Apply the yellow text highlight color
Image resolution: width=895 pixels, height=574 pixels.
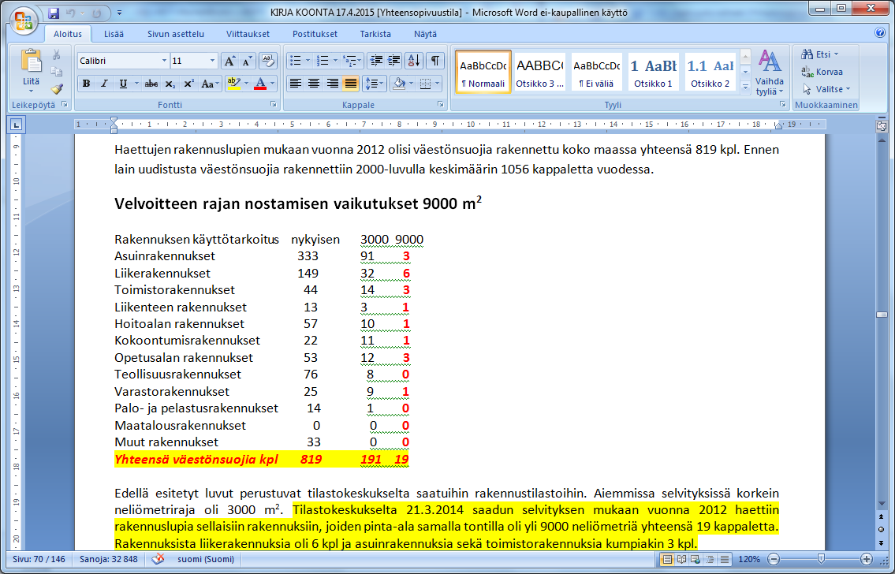click(x=233, y=84)
